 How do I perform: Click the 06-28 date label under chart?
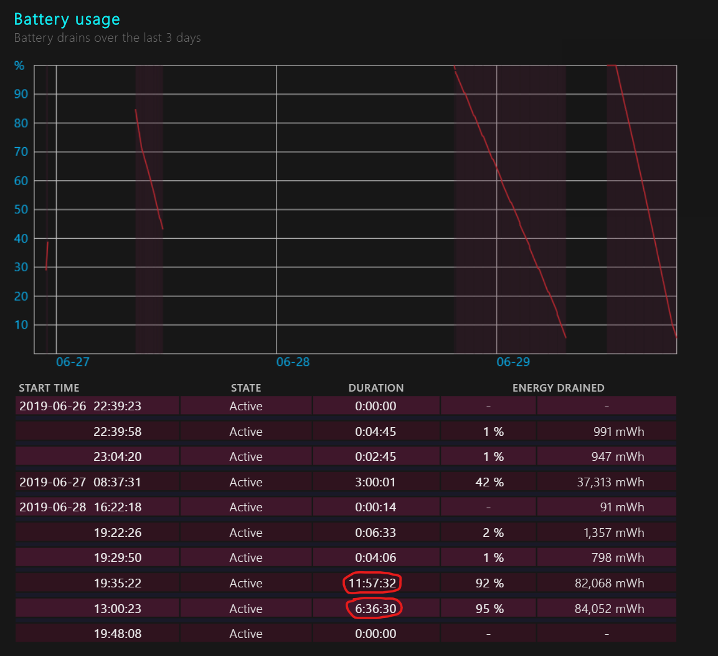tap(293, 362)
